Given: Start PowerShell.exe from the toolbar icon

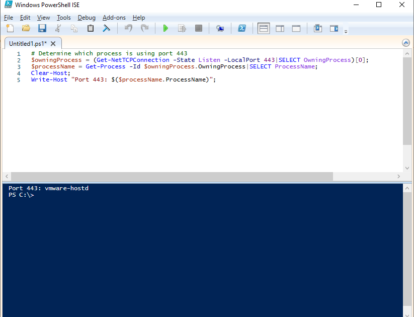Looking at the screenshot, I should [x=242, y=28].
